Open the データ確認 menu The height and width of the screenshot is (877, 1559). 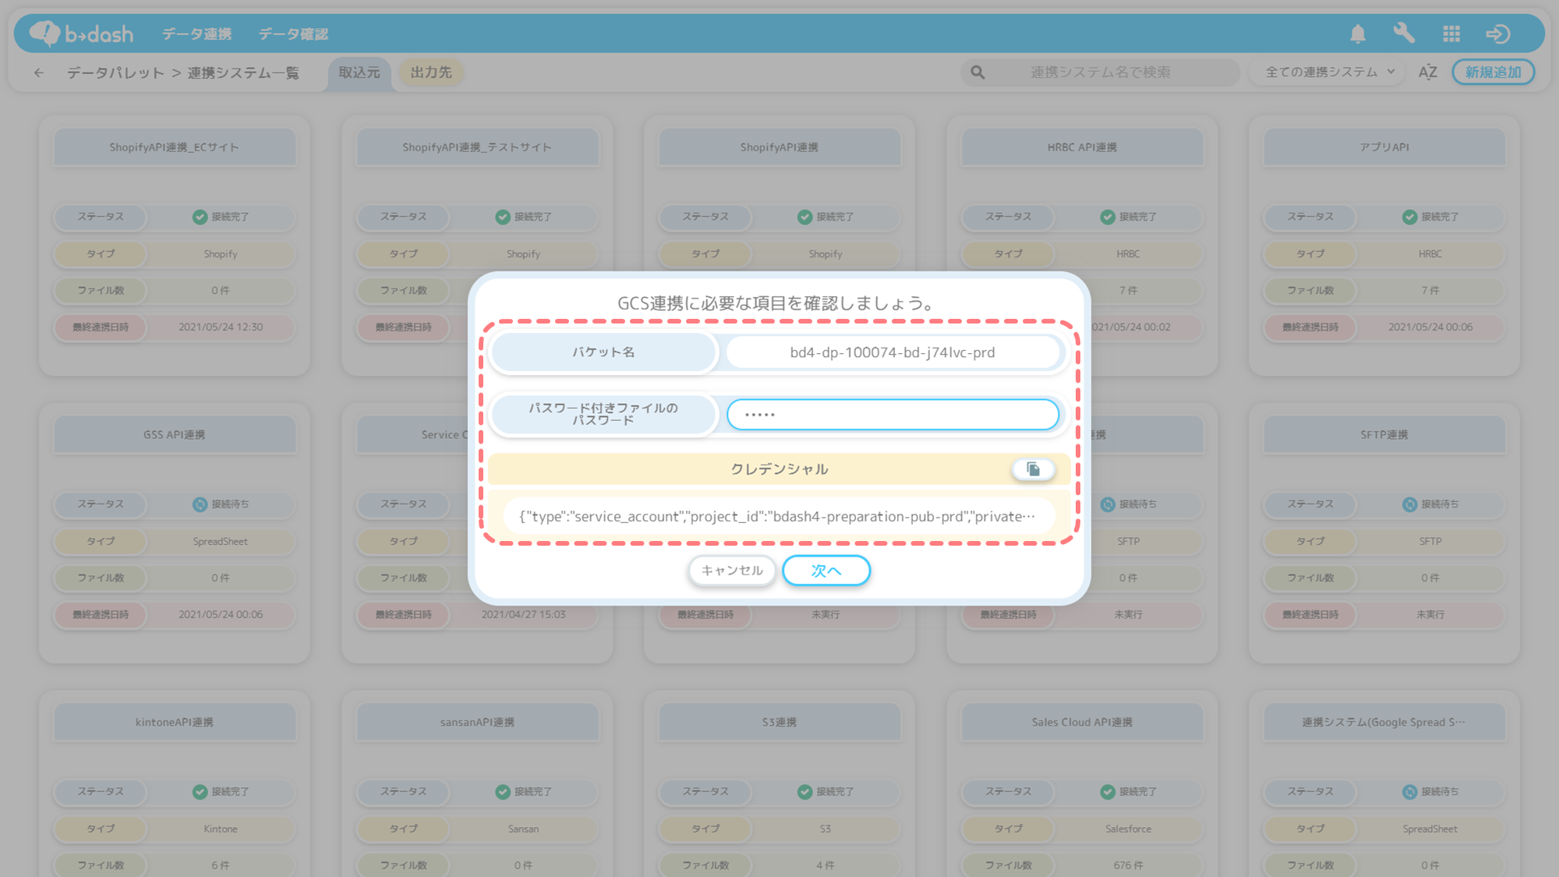click(293, 34)
